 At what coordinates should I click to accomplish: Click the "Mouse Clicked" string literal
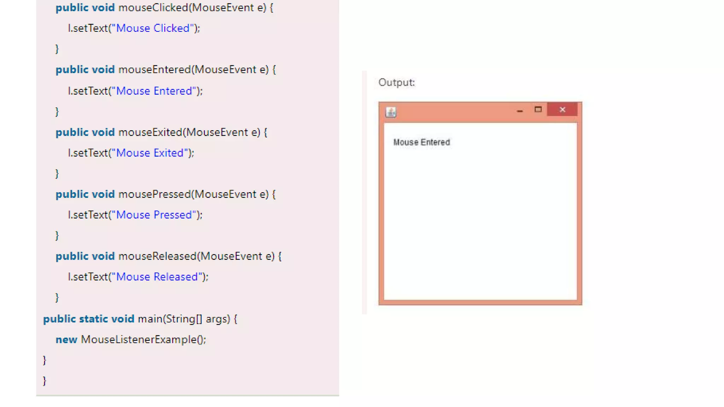click(x=153, y=28)
